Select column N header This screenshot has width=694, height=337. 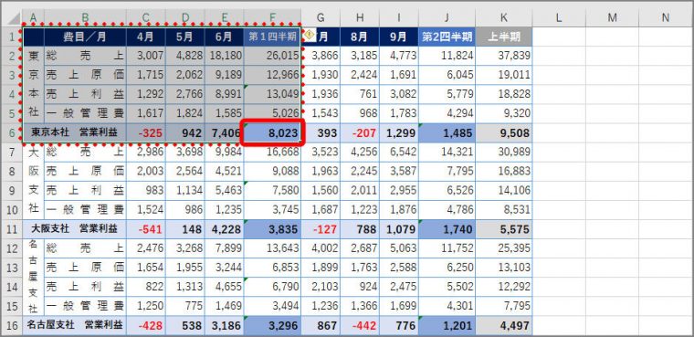tap(665, 17)
